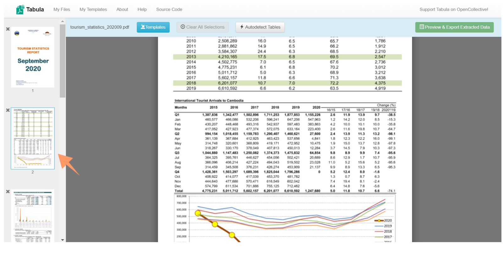Image resolution: width=503 pixels, height=253 pixels.
Task: Select page 2 thumbnail
Action: point(33,138)
